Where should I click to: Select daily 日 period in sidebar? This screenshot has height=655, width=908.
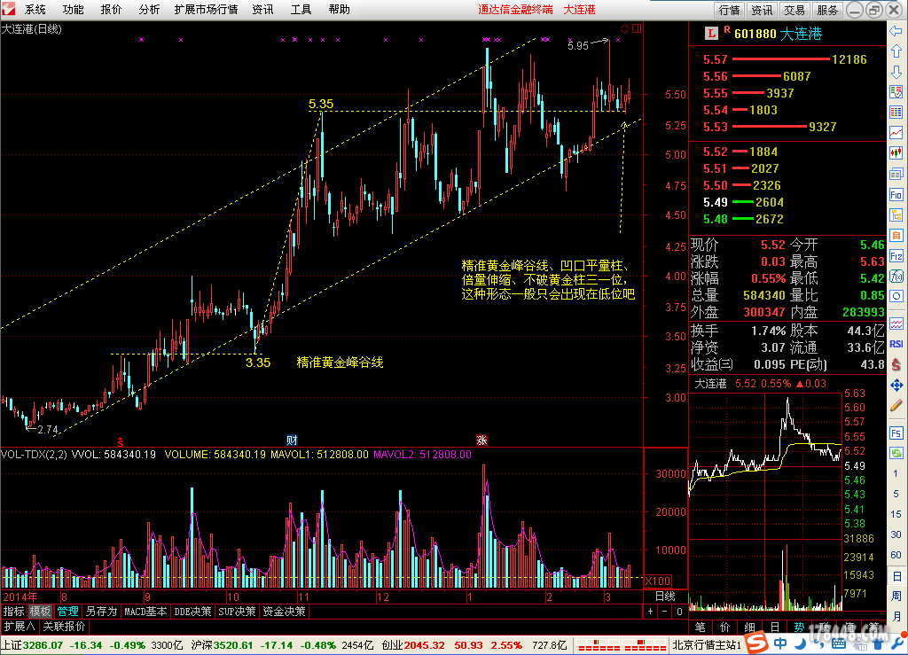pyautogui.click(x=896, y=576)
